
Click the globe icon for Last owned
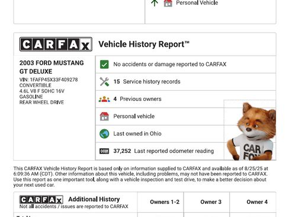click(104, 133)
